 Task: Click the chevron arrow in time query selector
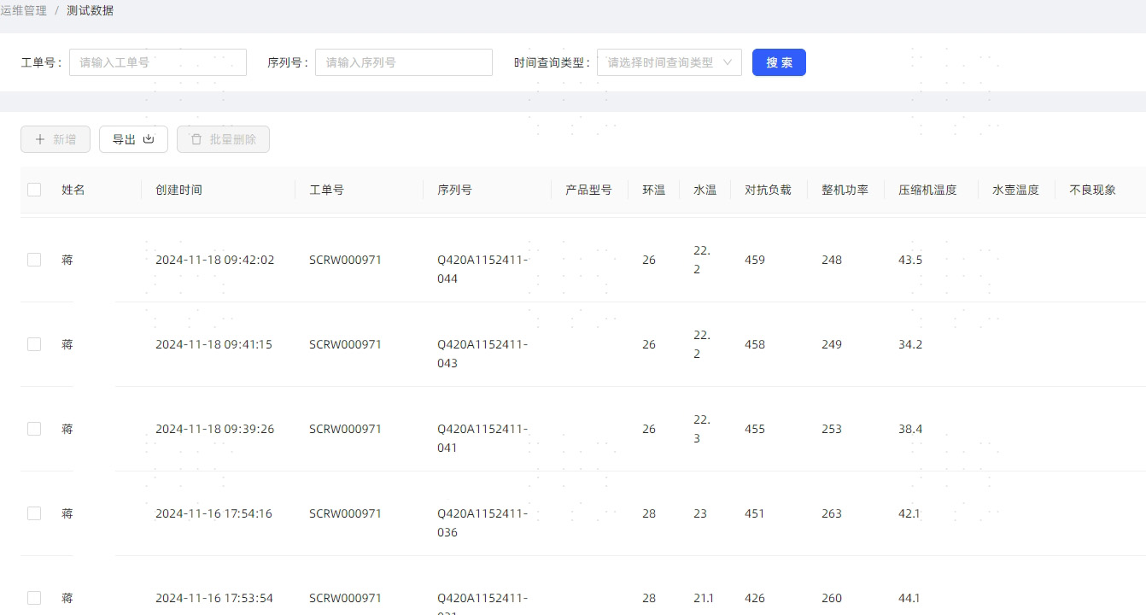(728, 62)
